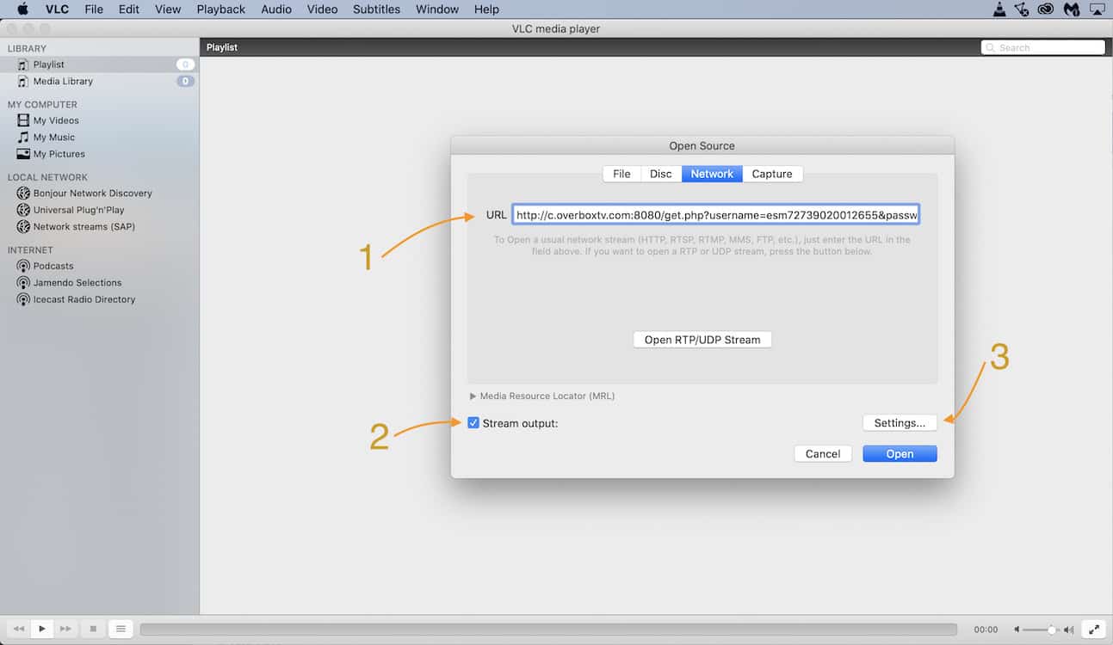Image resolution: width=1113 pixels, height=645 pixels.
Task: Select Bonjour Network Discovery in sidebar
Action: pos(92,193)
